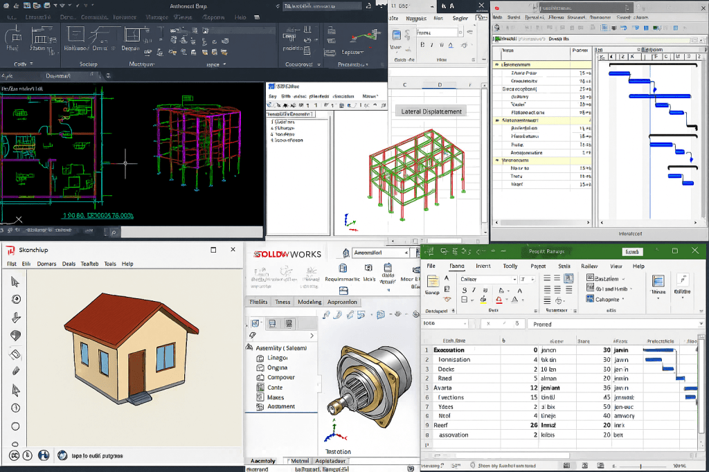Pick the pencil tool in SketchUp's left toolbar
709x472 pixels.
tap(16, 371)
